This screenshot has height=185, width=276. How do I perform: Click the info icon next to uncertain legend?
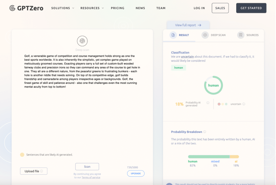(244, 104)
